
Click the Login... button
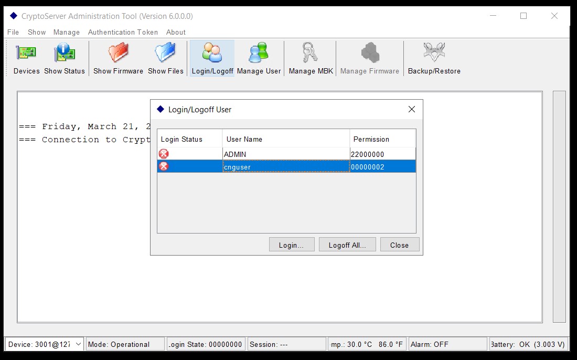click(x=292, y=245)
